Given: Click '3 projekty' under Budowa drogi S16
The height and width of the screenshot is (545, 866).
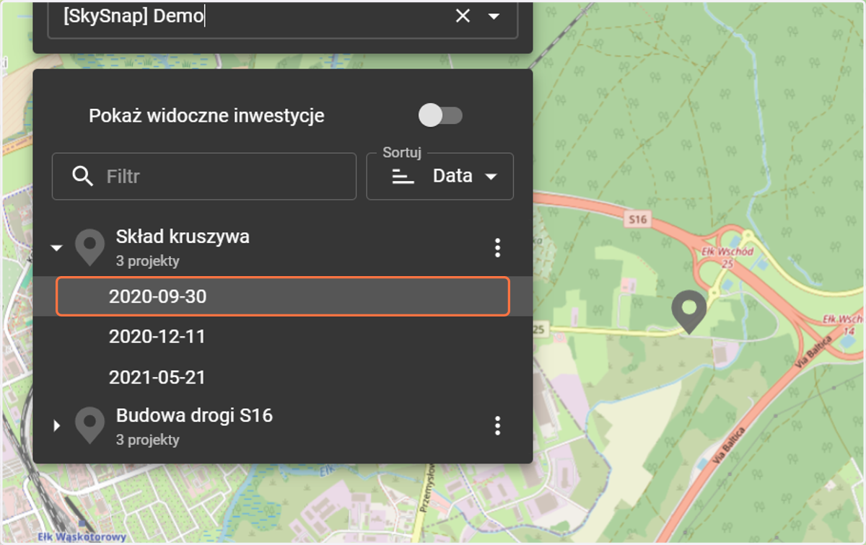Looking at the screenshot, I should 148,440.
